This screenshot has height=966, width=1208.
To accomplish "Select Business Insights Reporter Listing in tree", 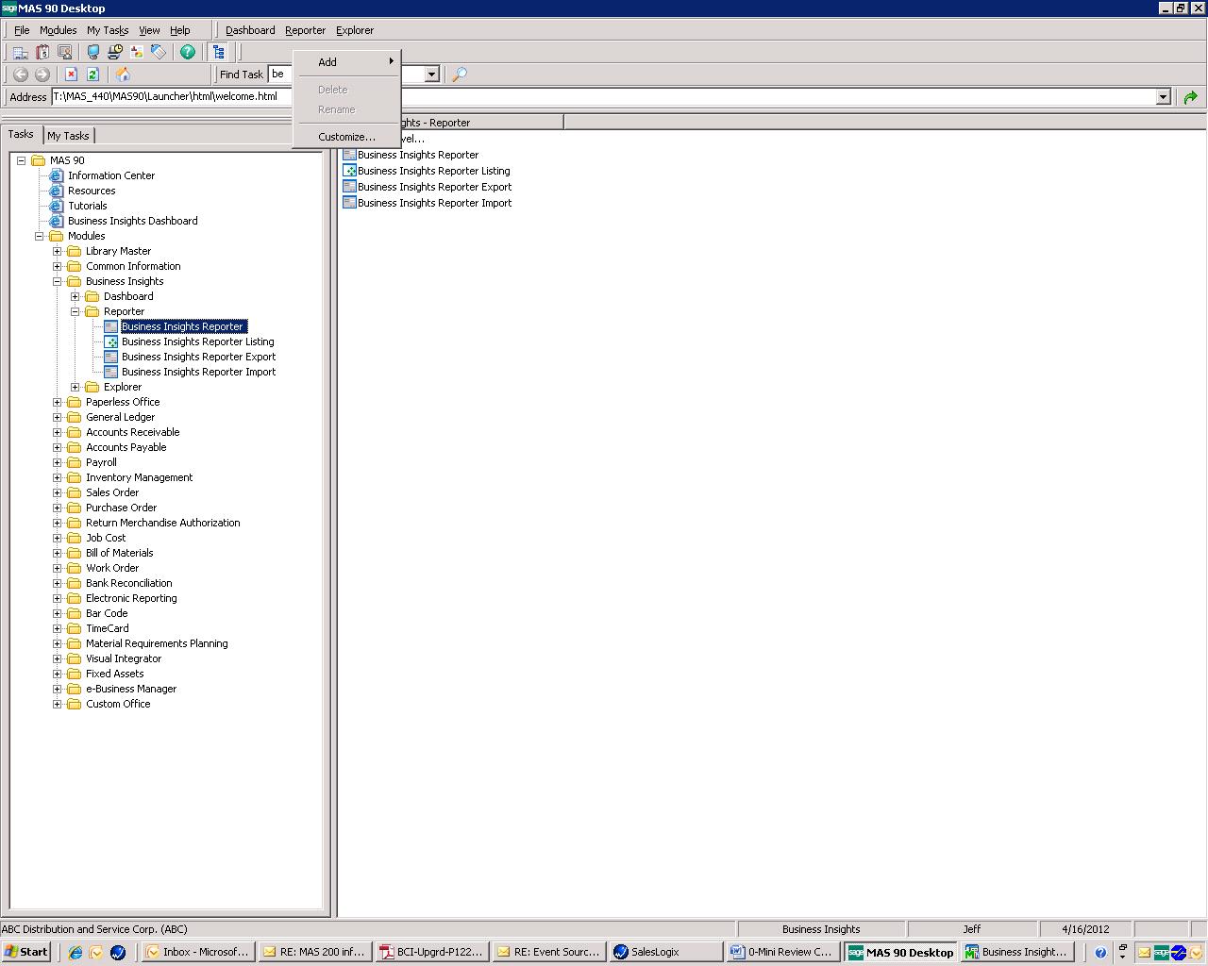I will [x=197, y=341].
